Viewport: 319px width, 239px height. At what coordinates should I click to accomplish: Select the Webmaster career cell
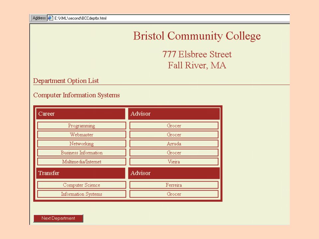click(82, 134)
